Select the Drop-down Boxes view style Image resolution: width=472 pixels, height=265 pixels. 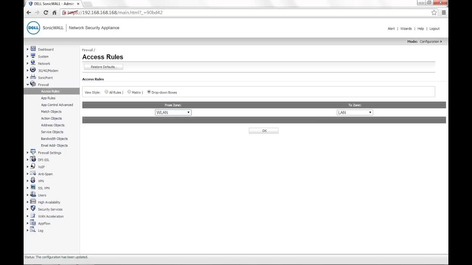[149, 92]
